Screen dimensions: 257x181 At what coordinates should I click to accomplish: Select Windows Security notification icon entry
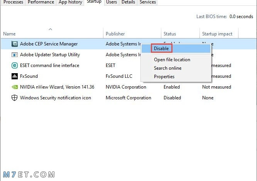(x=56, y=98)
